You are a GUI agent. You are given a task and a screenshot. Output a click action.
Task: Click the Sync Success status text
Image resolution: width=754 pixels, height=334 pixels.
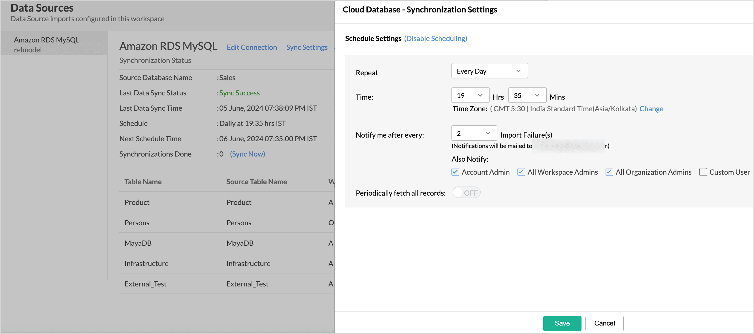coord(239,93)
